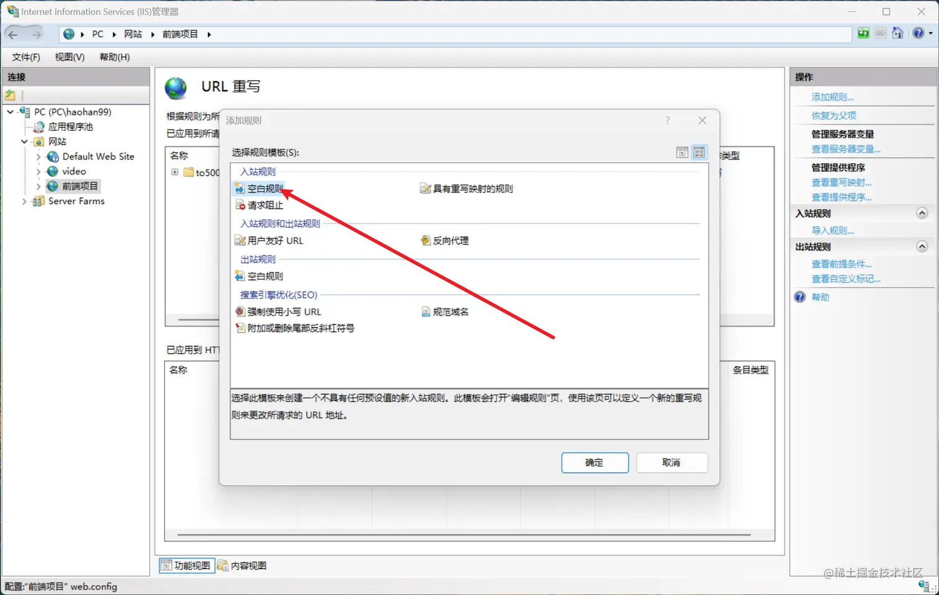This screenshot has height=595, width=939.
Task: Collapse the 出站规则 actions section
Action: pos(922,246)
